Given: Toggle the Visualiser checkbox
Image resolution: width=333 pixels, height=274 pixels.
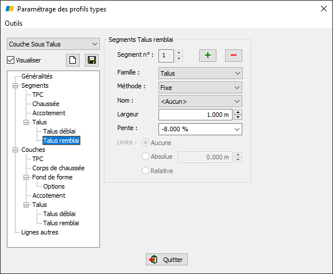Looking at the screenshot, I should coord(10,60).
